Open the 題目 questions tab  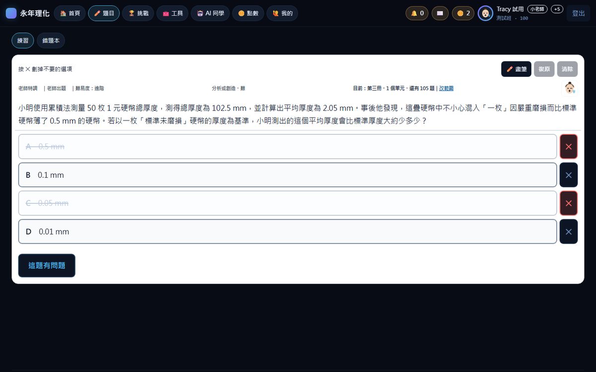[x=104, y=13]
